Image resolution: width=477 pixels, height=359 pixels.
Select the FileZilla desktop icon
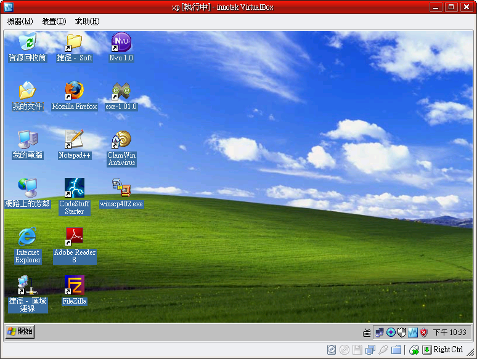coord(74,286)
